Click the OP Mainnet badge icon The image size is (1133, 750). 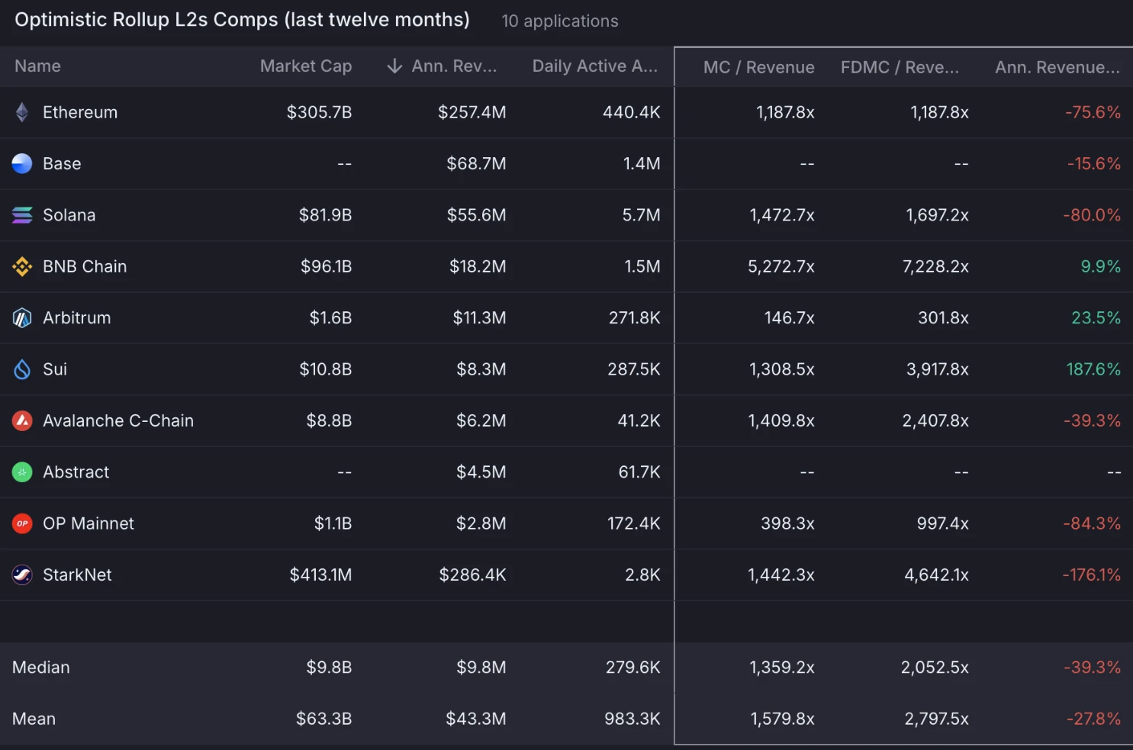pos(22,523)
